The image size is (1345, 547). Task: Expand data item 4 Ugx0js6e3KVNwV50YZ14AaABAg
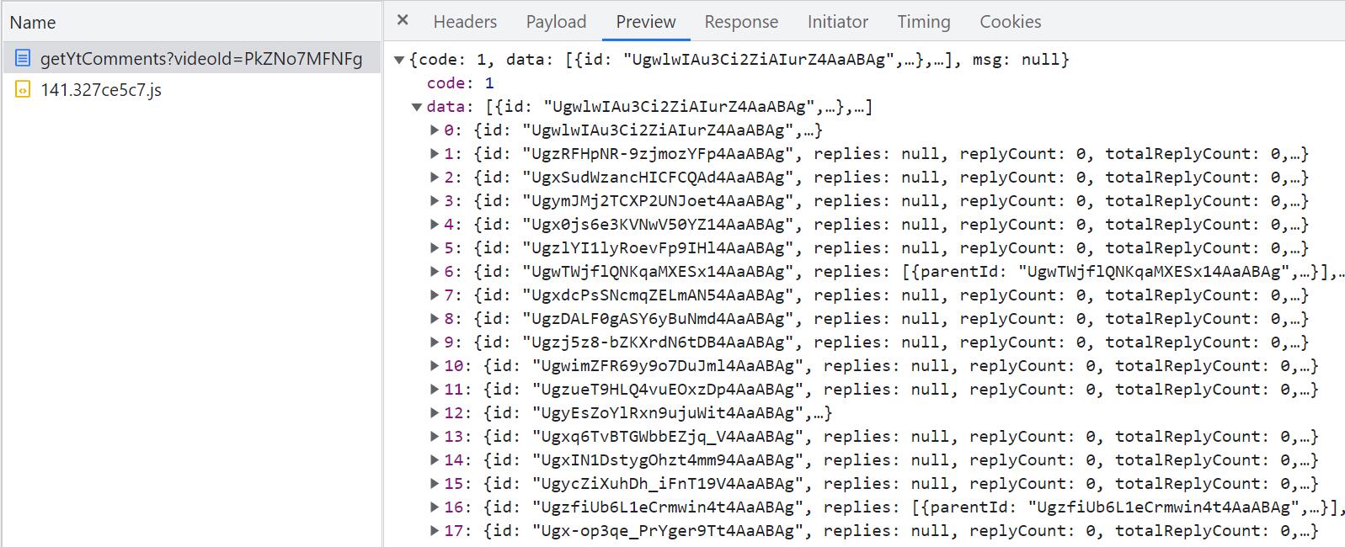[435, 225]
